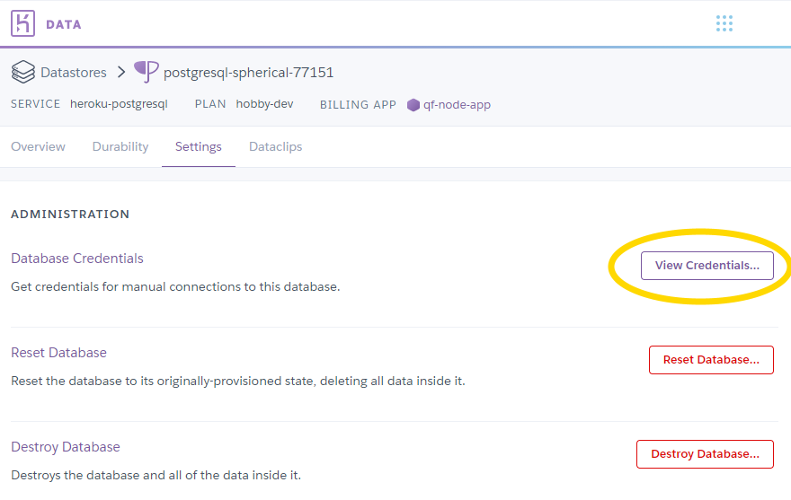791x500 pixels.
Task: Click the DATA header label
Action: 64,24
